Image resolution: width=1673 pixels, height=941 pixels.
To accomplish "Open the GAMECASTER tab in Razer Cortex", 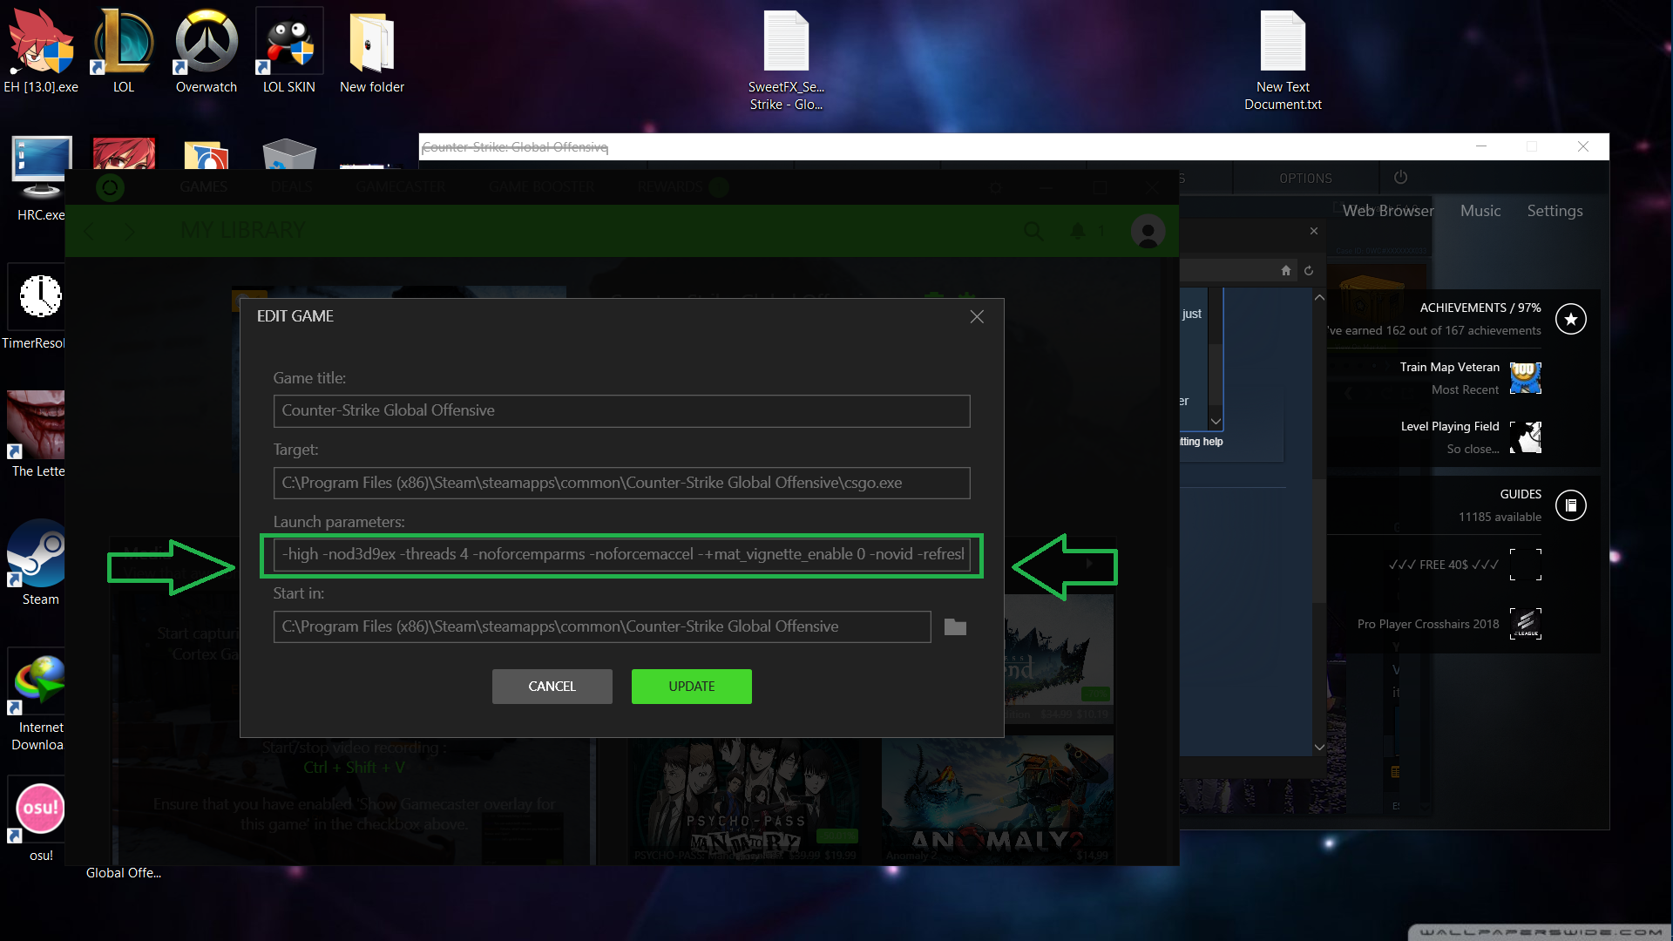I will [400, 187].
